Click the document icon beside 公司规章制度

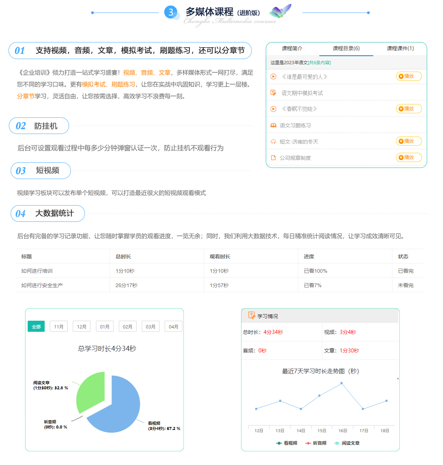[x=273, y=158]
